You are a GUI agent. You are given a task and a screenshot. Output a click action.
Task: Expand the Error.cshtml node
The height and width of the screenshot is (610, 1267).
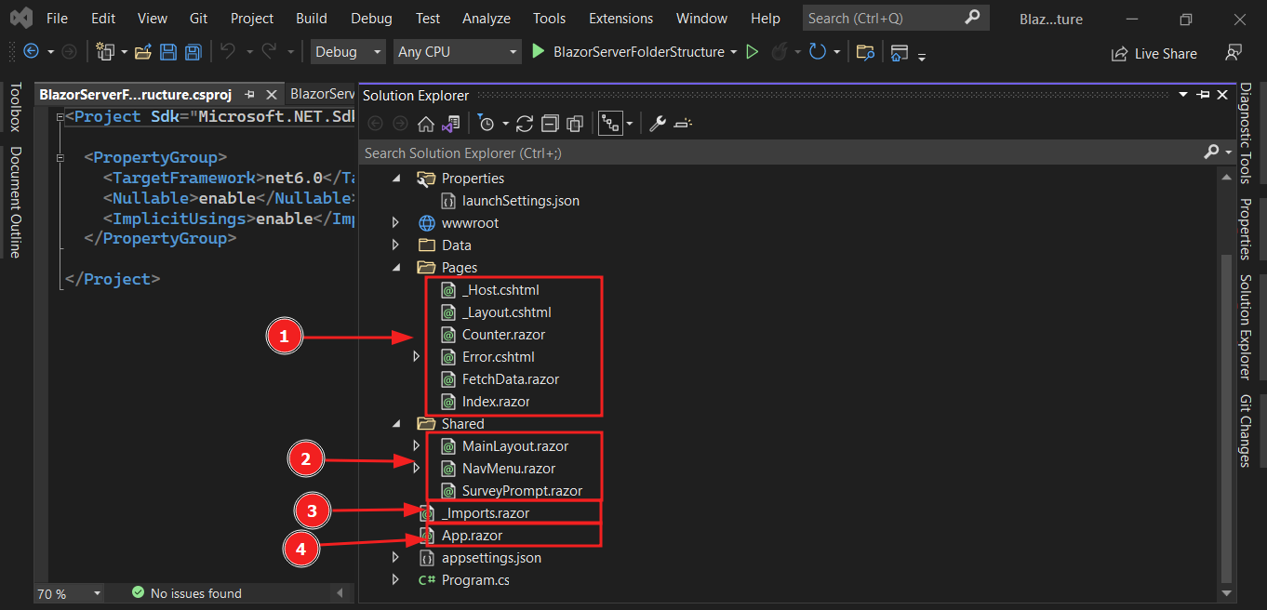416,357
